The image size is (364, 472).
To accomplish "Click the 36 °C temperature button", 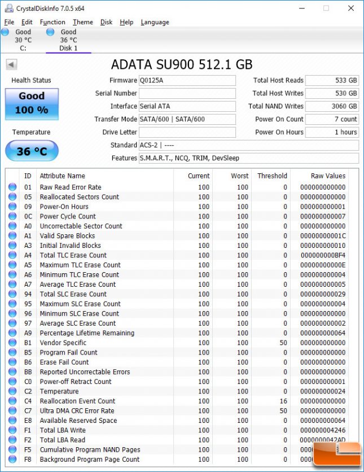I will tap(32, 151).
